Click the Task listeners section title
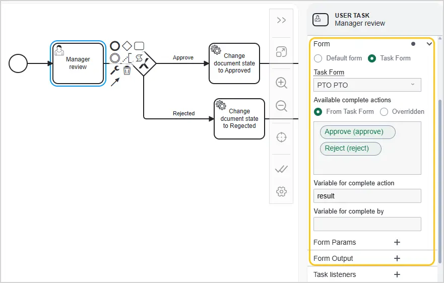The image size is (444, 283). [x=335, y=274]
